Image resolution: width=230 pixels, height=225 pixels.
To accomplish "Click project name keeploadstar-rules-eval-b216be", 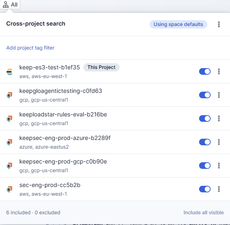I will pos(63,114).
